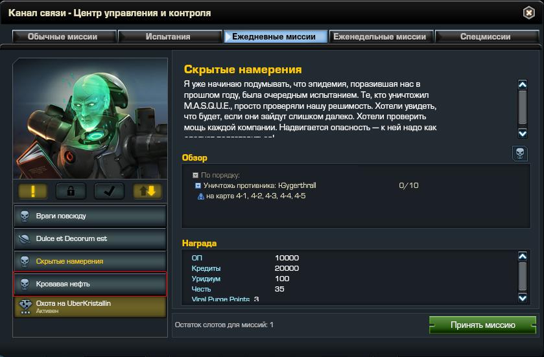Click the yellow exclamation mark filter icon
The image size is (544, 357).
32,191
